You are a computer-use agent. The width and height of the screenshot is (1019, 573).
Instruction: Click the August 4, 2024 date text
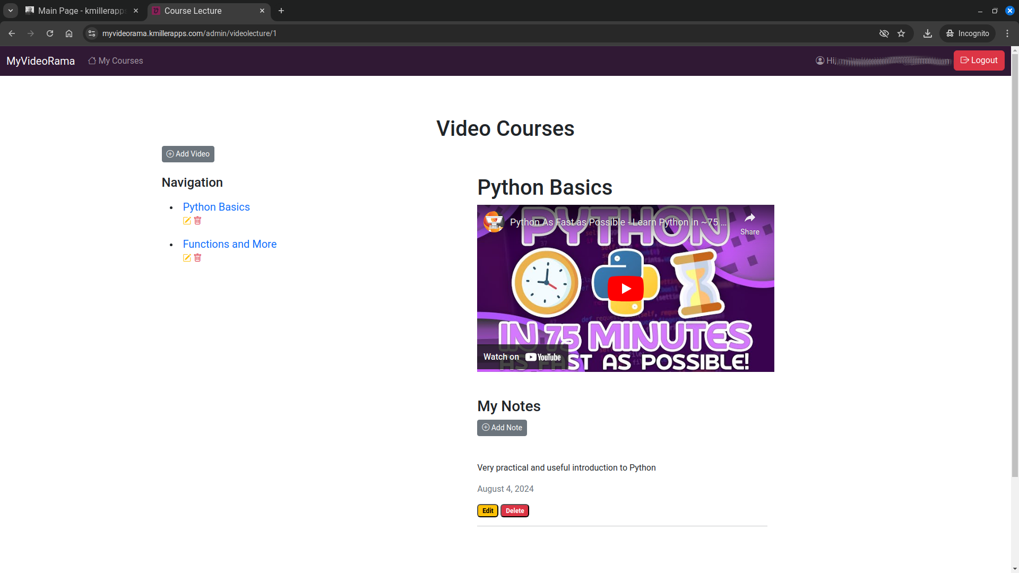505,489
